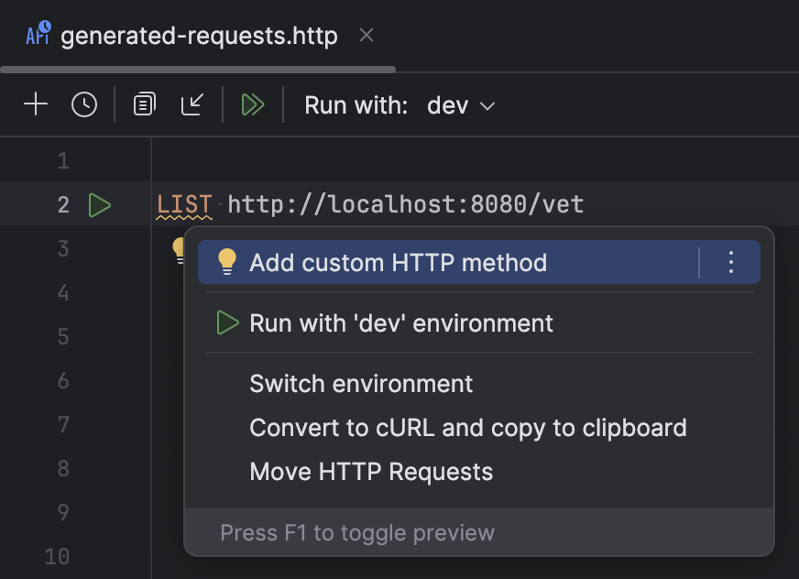This screenshot has width=799, height=579.
Task: Select 'Convert to cURL and copy to clipboard'
Action: click(x=468, y=427)
